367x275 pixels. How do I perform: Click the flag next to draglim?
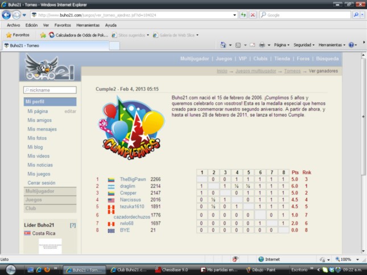(111, 186)
